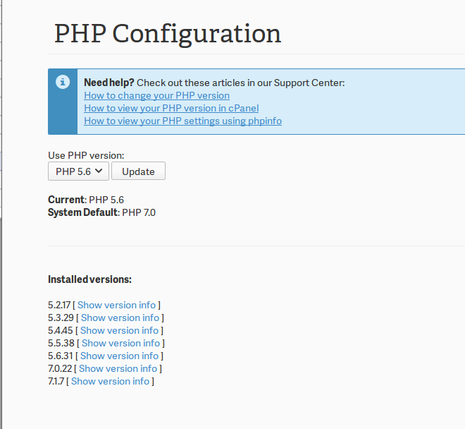The image size is (465, 429).
Task: Show version info for 7.0.22
Action: coord(118,368)
